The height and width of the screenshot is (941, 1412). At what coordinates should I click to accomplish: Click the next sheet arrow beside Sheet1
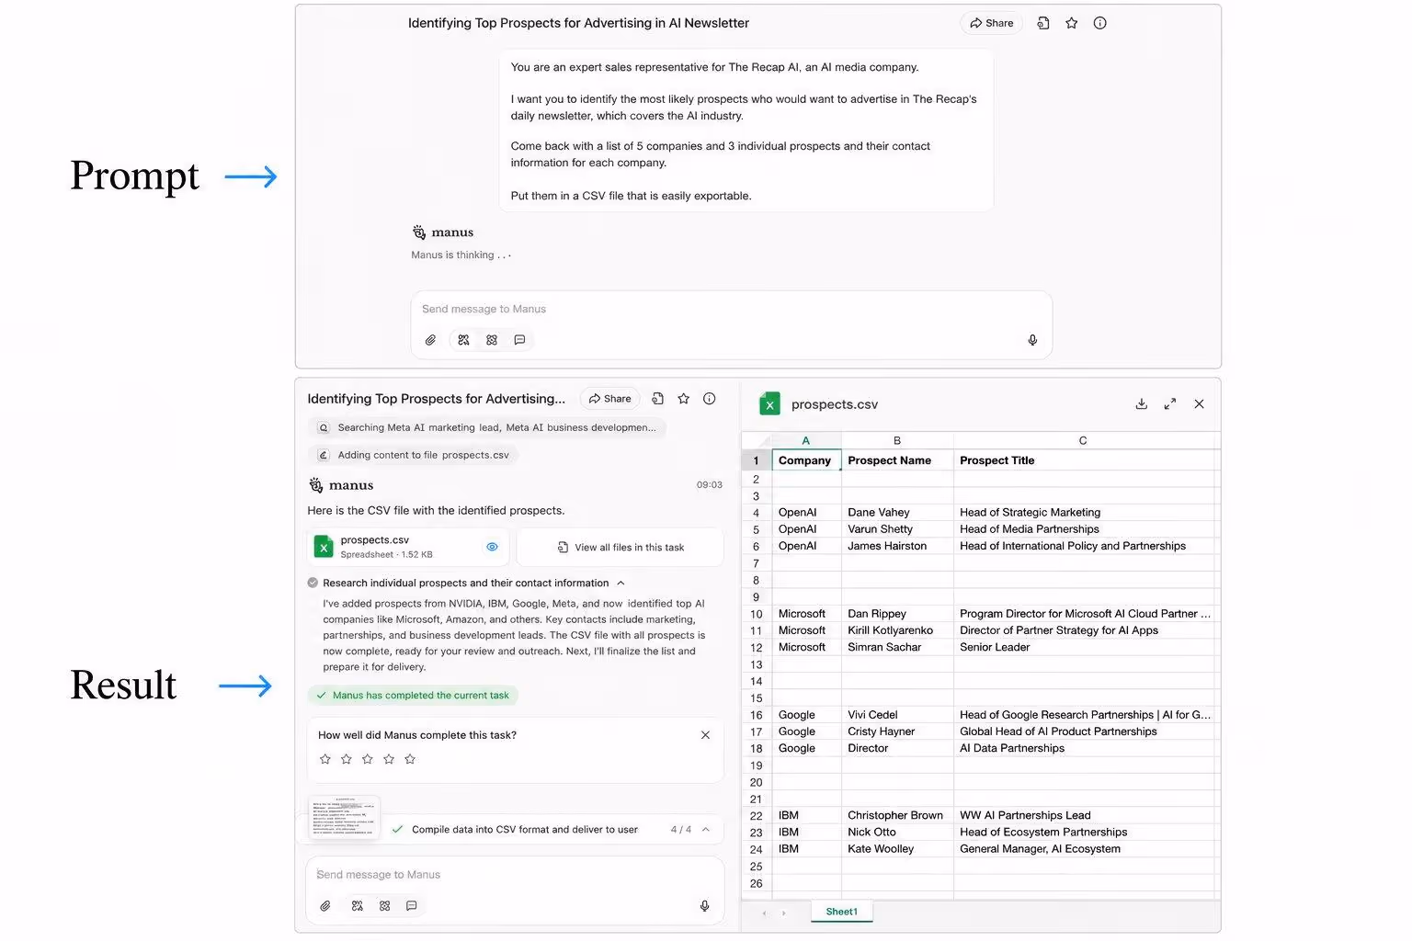pos(784,913)
